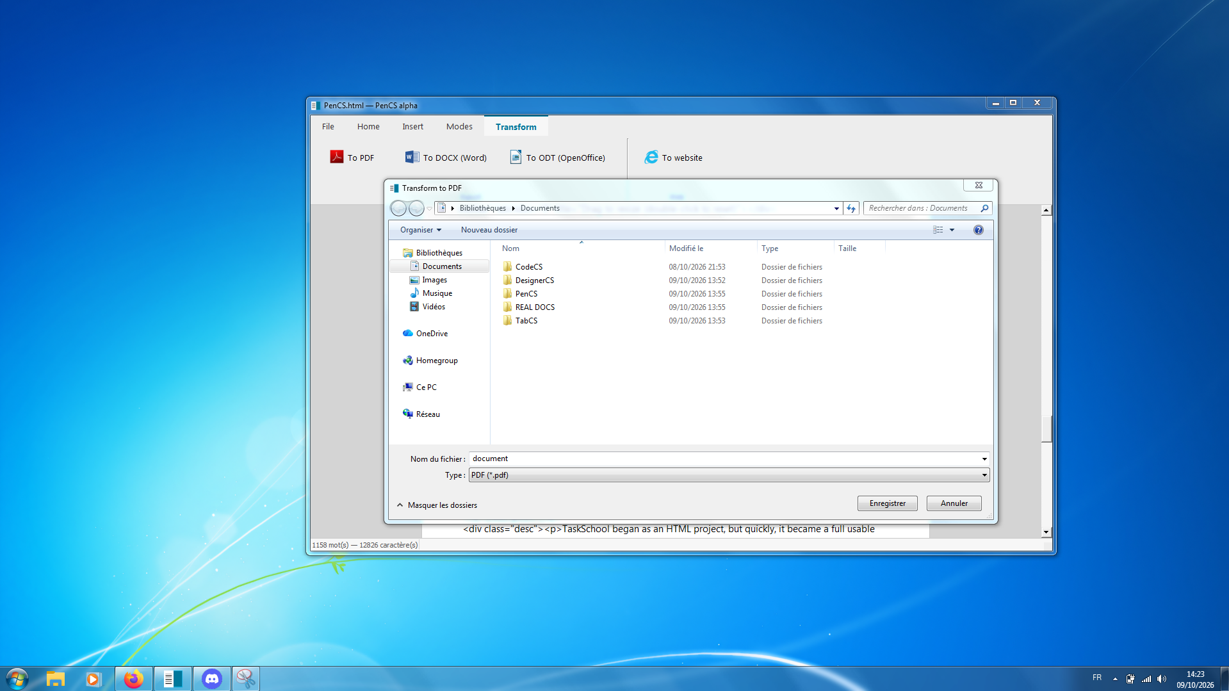Click Nouveau dossier button
Image resolution: width=1229 pixels, height=691 pixels.
coord(489,230)
